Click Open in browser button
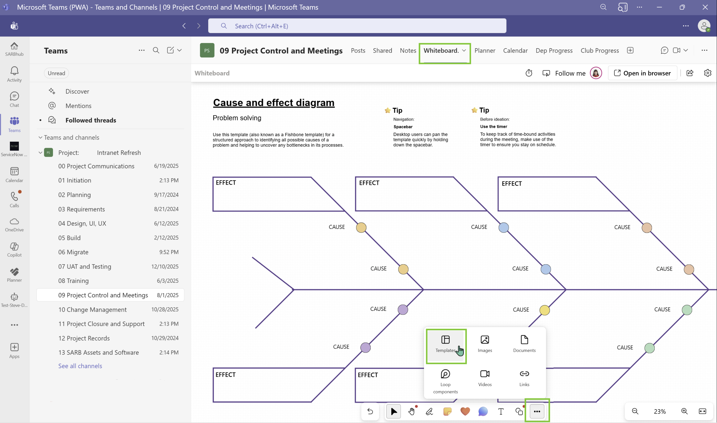 [642, 73]
